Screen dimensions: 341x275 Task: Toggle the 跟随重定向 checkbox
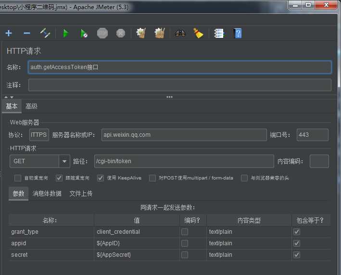click(x=59, y=178)
